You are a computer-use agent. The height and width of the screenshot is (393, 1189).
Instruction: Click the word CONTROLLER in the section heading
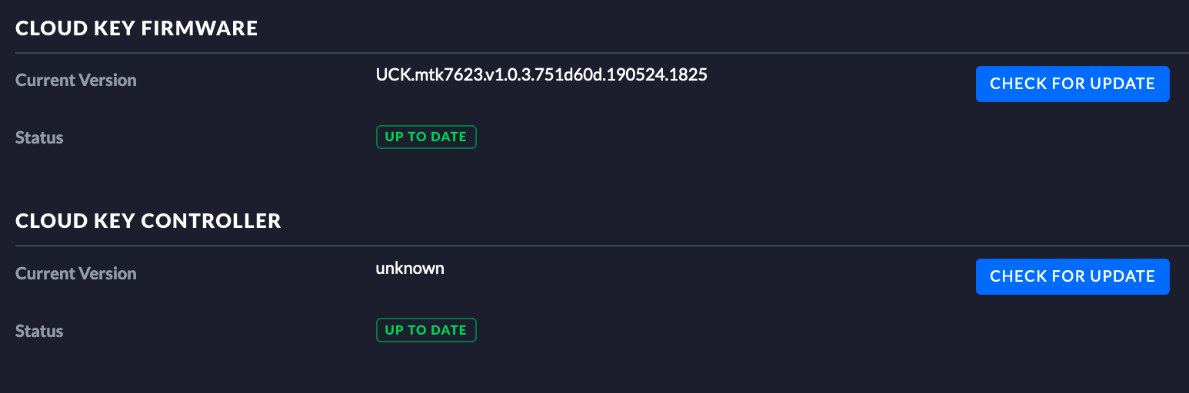pyautogui.click(x=213, y=221)
